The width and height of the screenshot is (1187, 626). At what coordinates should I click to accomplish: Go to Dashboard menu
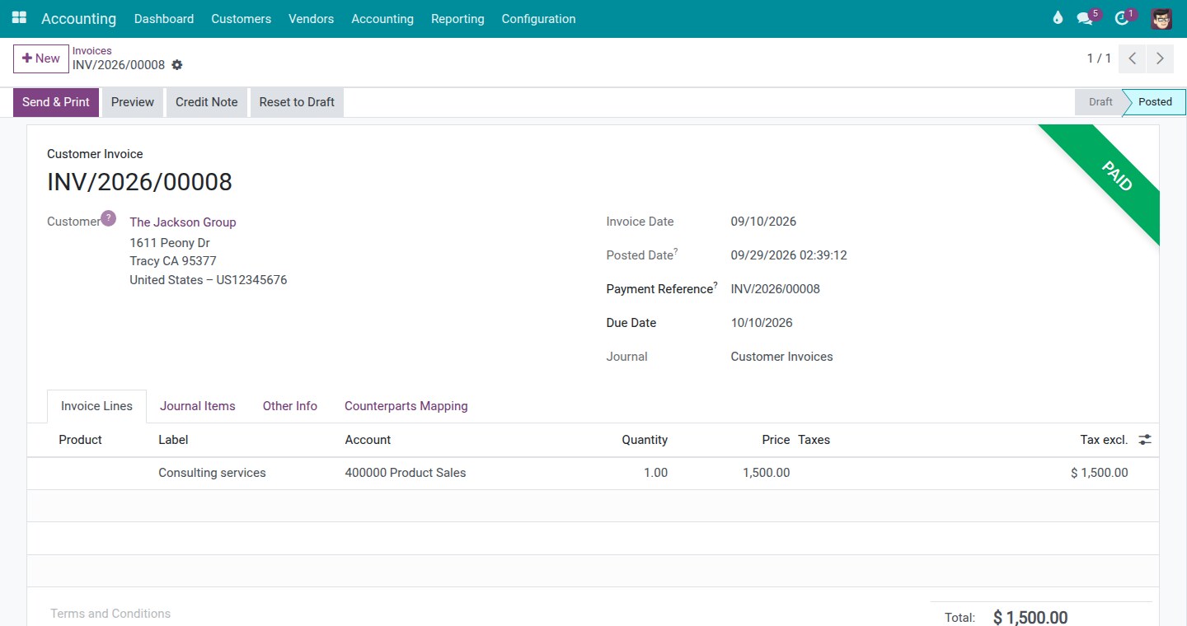pos(164,18)
